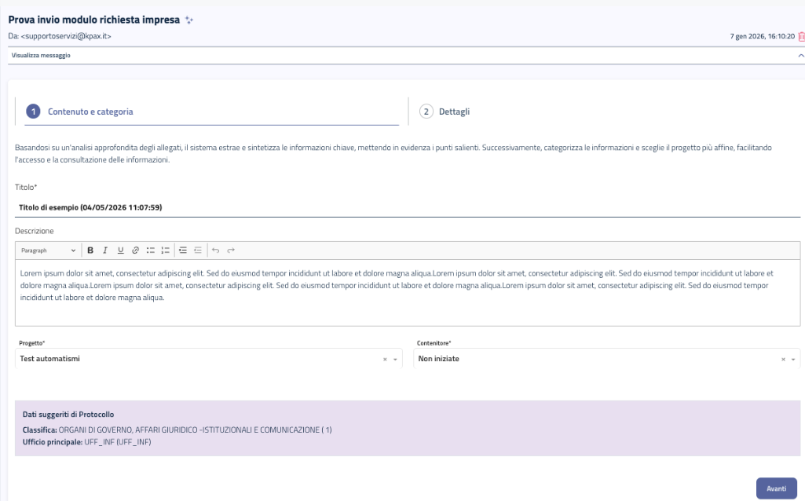Delete the message with the trash icon

(x=801, y=36)
